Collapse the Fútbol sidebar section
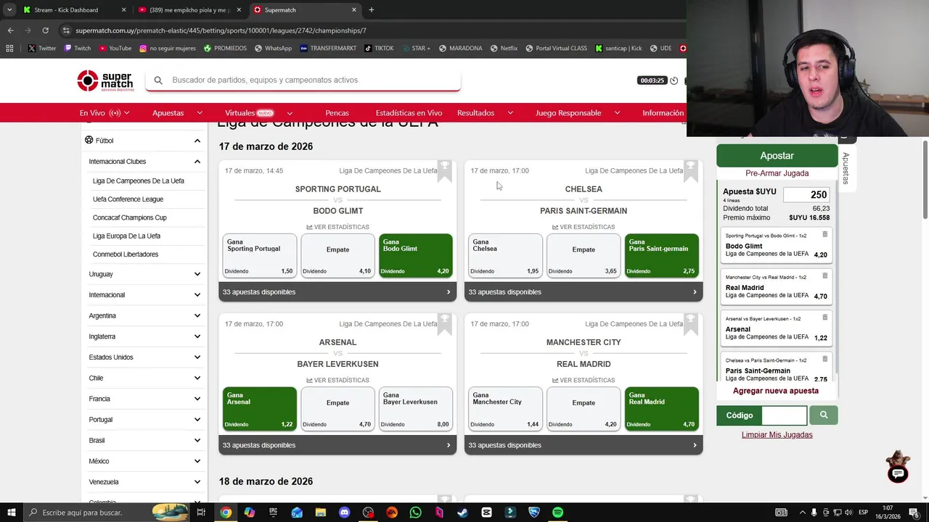Screen dimensions: 929x522 197,141
